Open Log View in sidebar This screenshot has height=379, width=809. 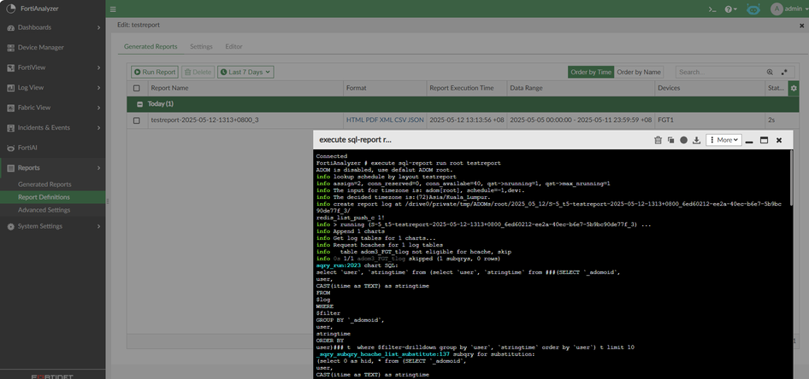(x=31, y=87)
